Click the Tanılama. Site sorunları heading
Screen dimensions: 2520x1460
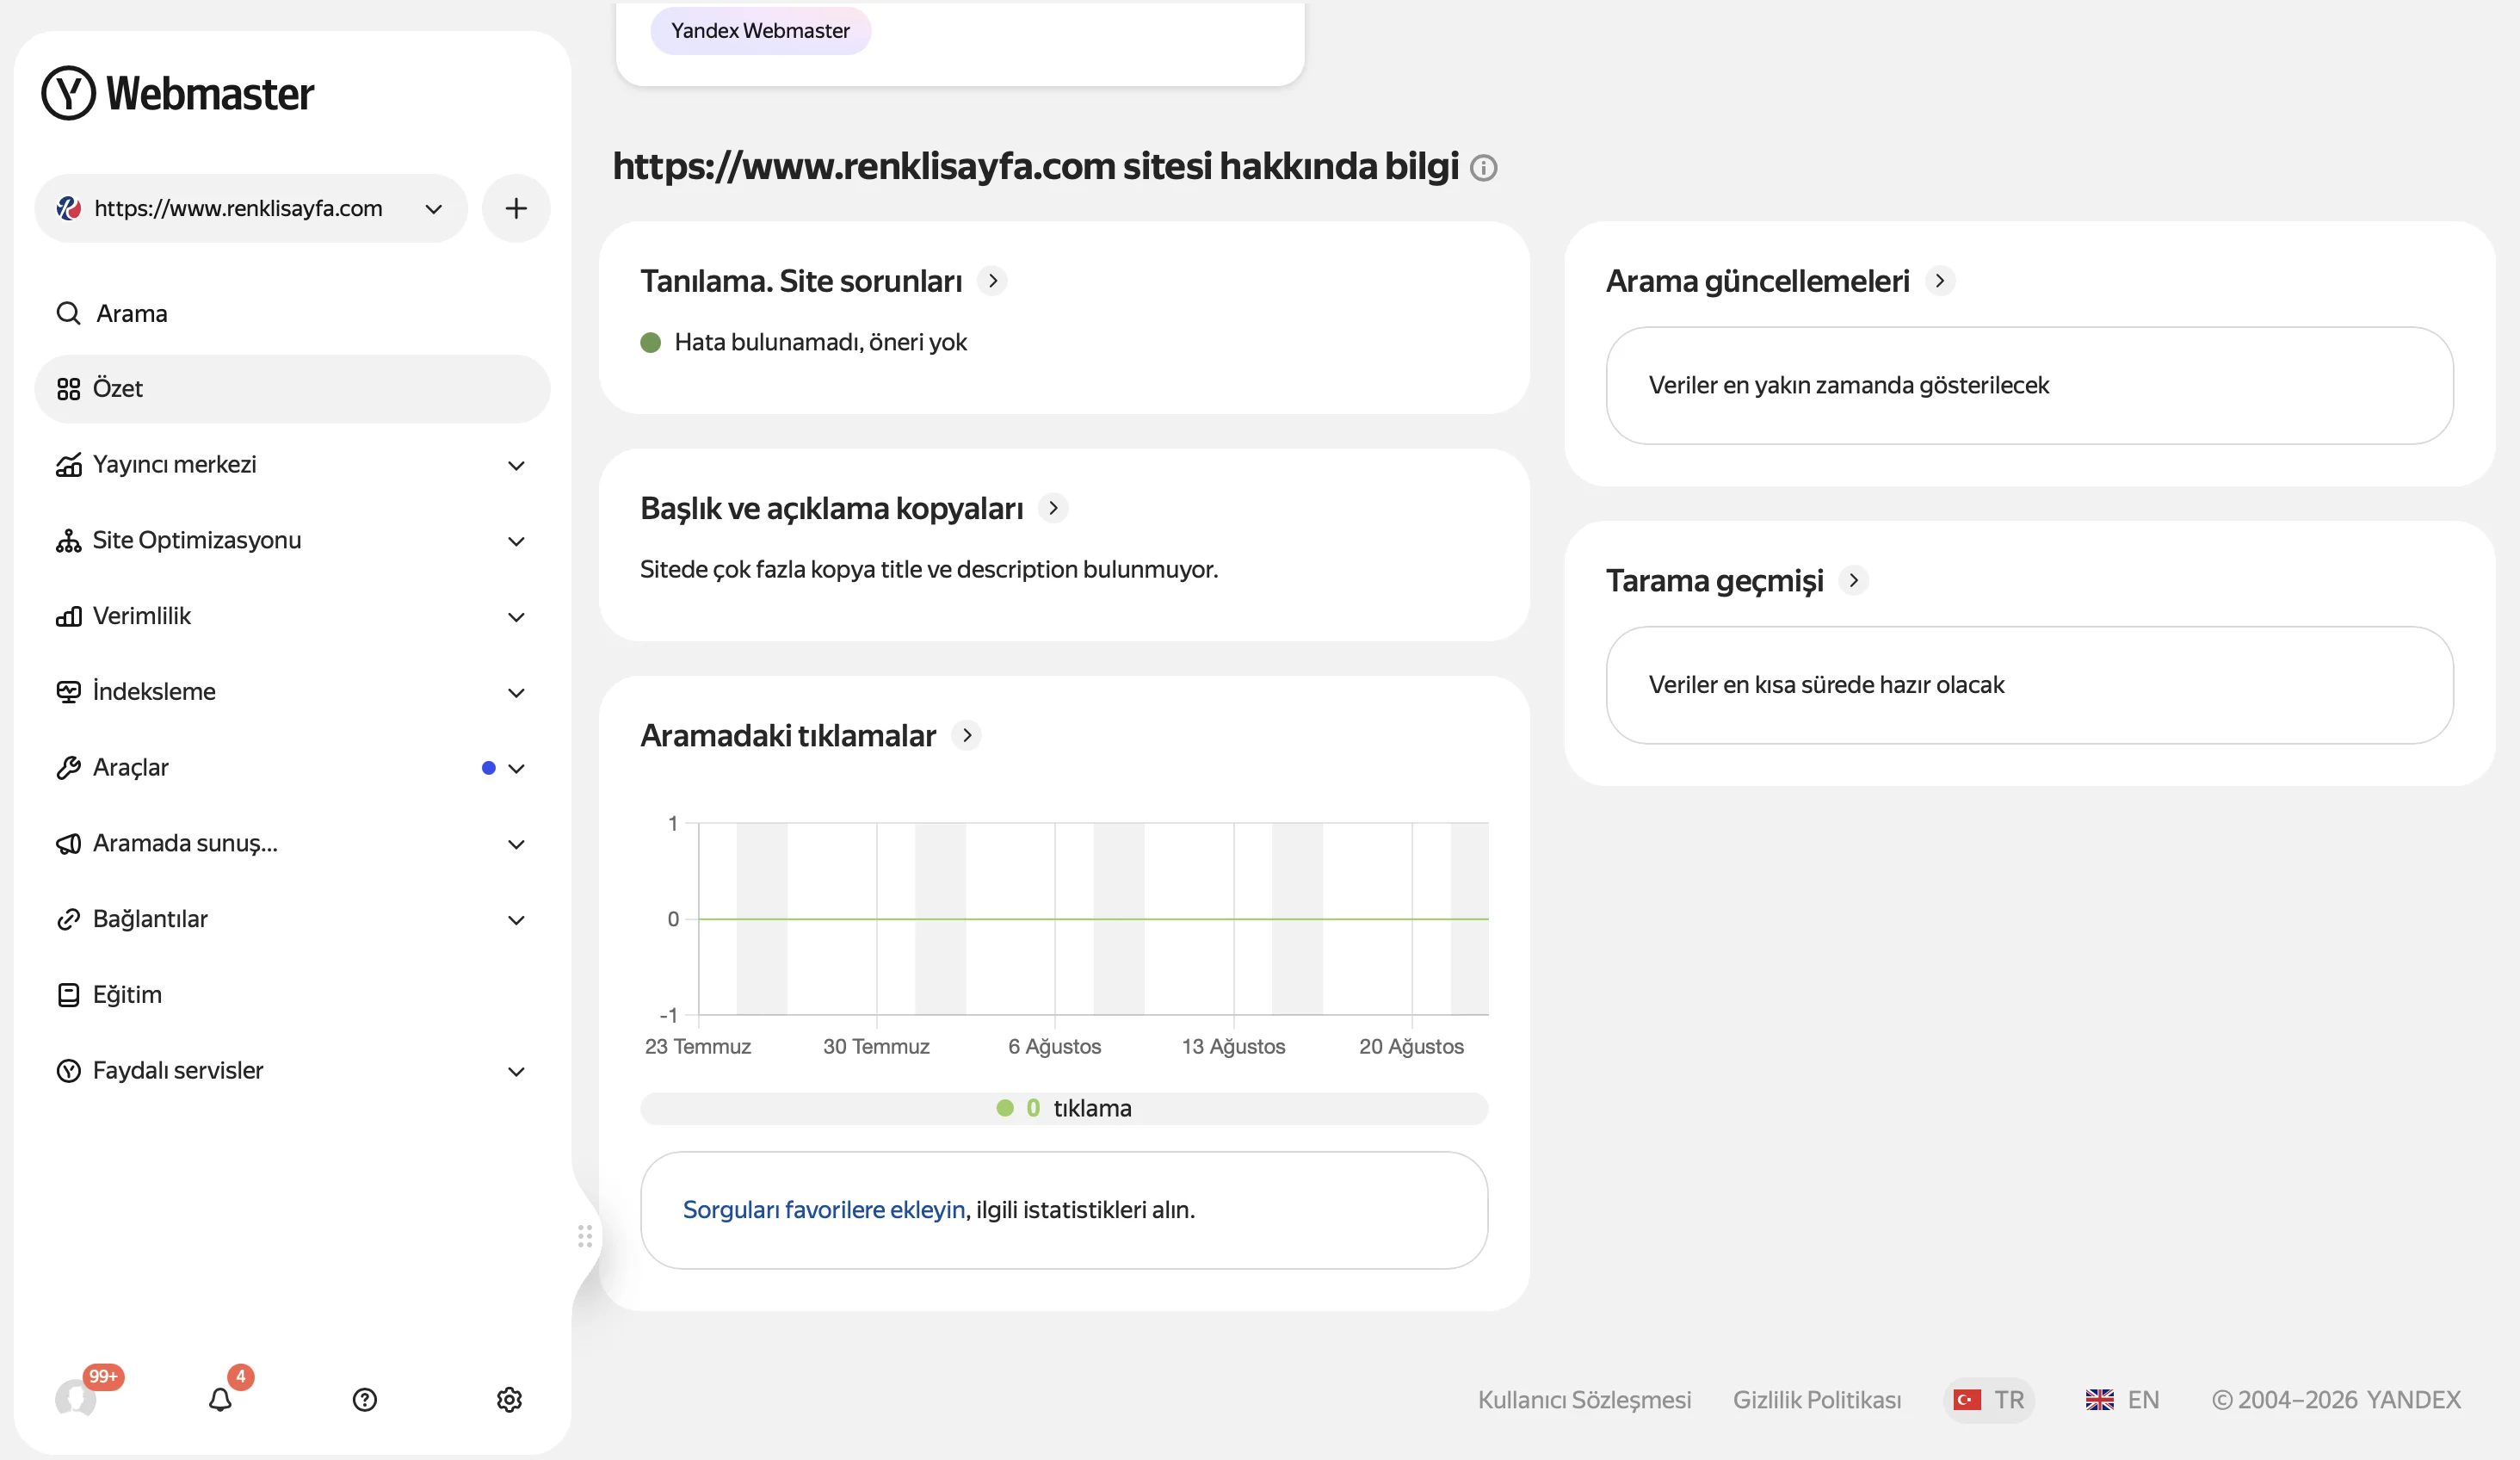click(801, 281)
